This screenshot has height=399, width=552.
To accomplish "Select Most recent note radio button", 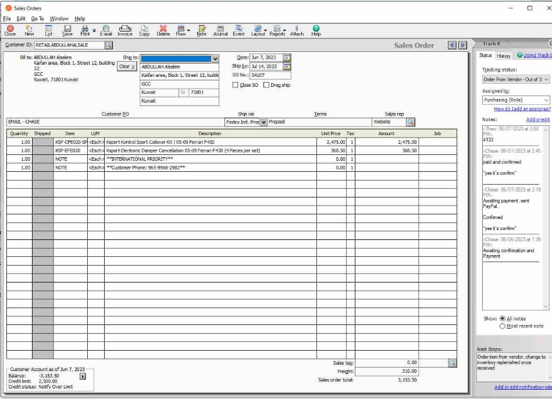I will [x=503, y=326].
